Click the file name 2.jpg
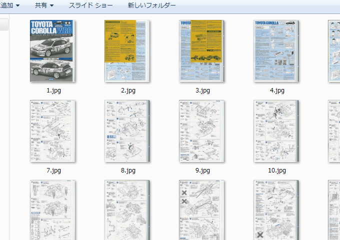Screen dimensions: 340x240 point(128,90)
